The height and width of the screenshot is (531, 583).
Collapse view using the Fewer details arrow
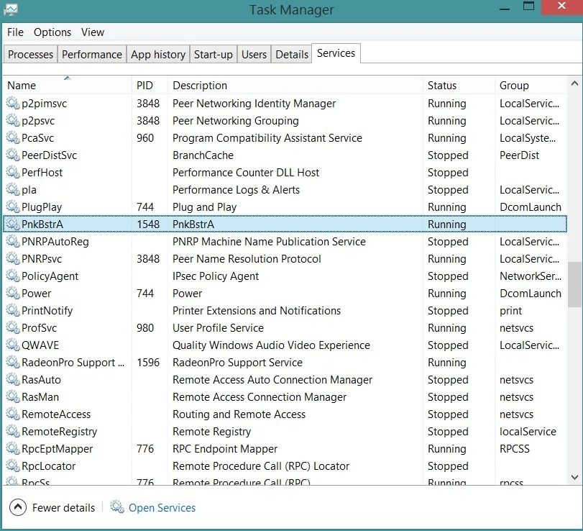(x=18, y=507)
